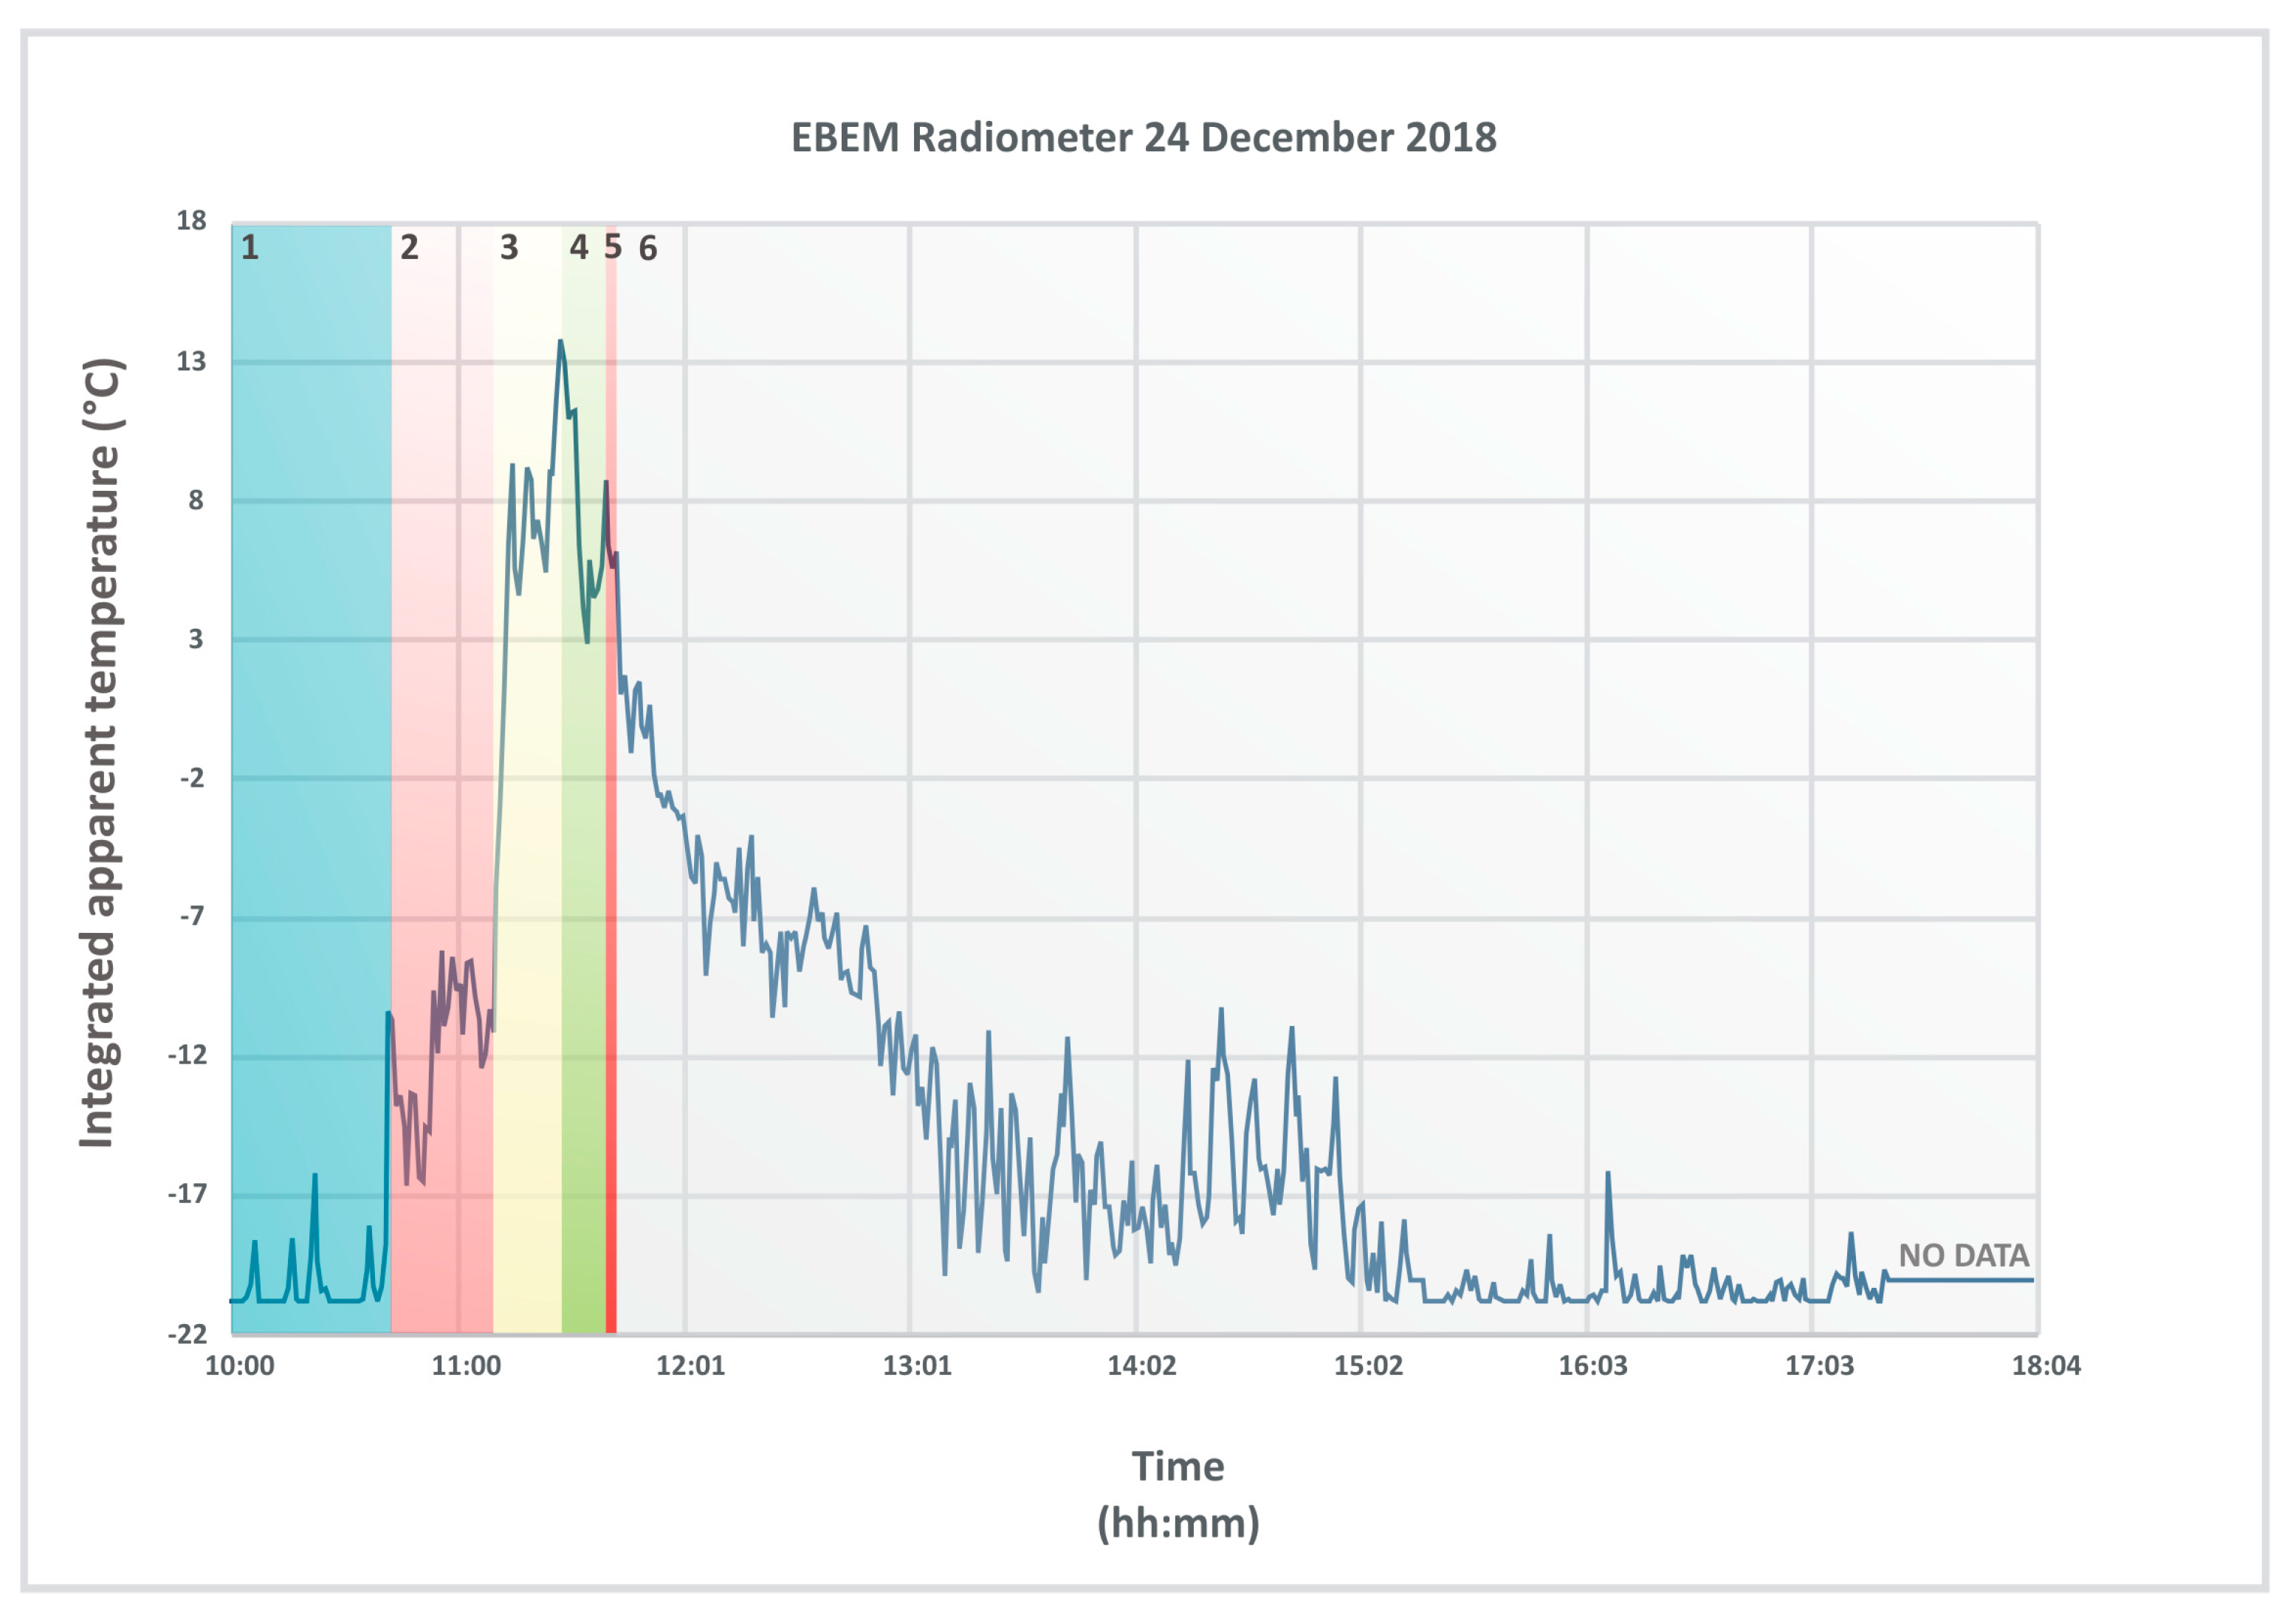This screenshot has height=1623, width=2296.
Task: Click the '(hh:mm)' unit label
Action: [1178, 1523]
